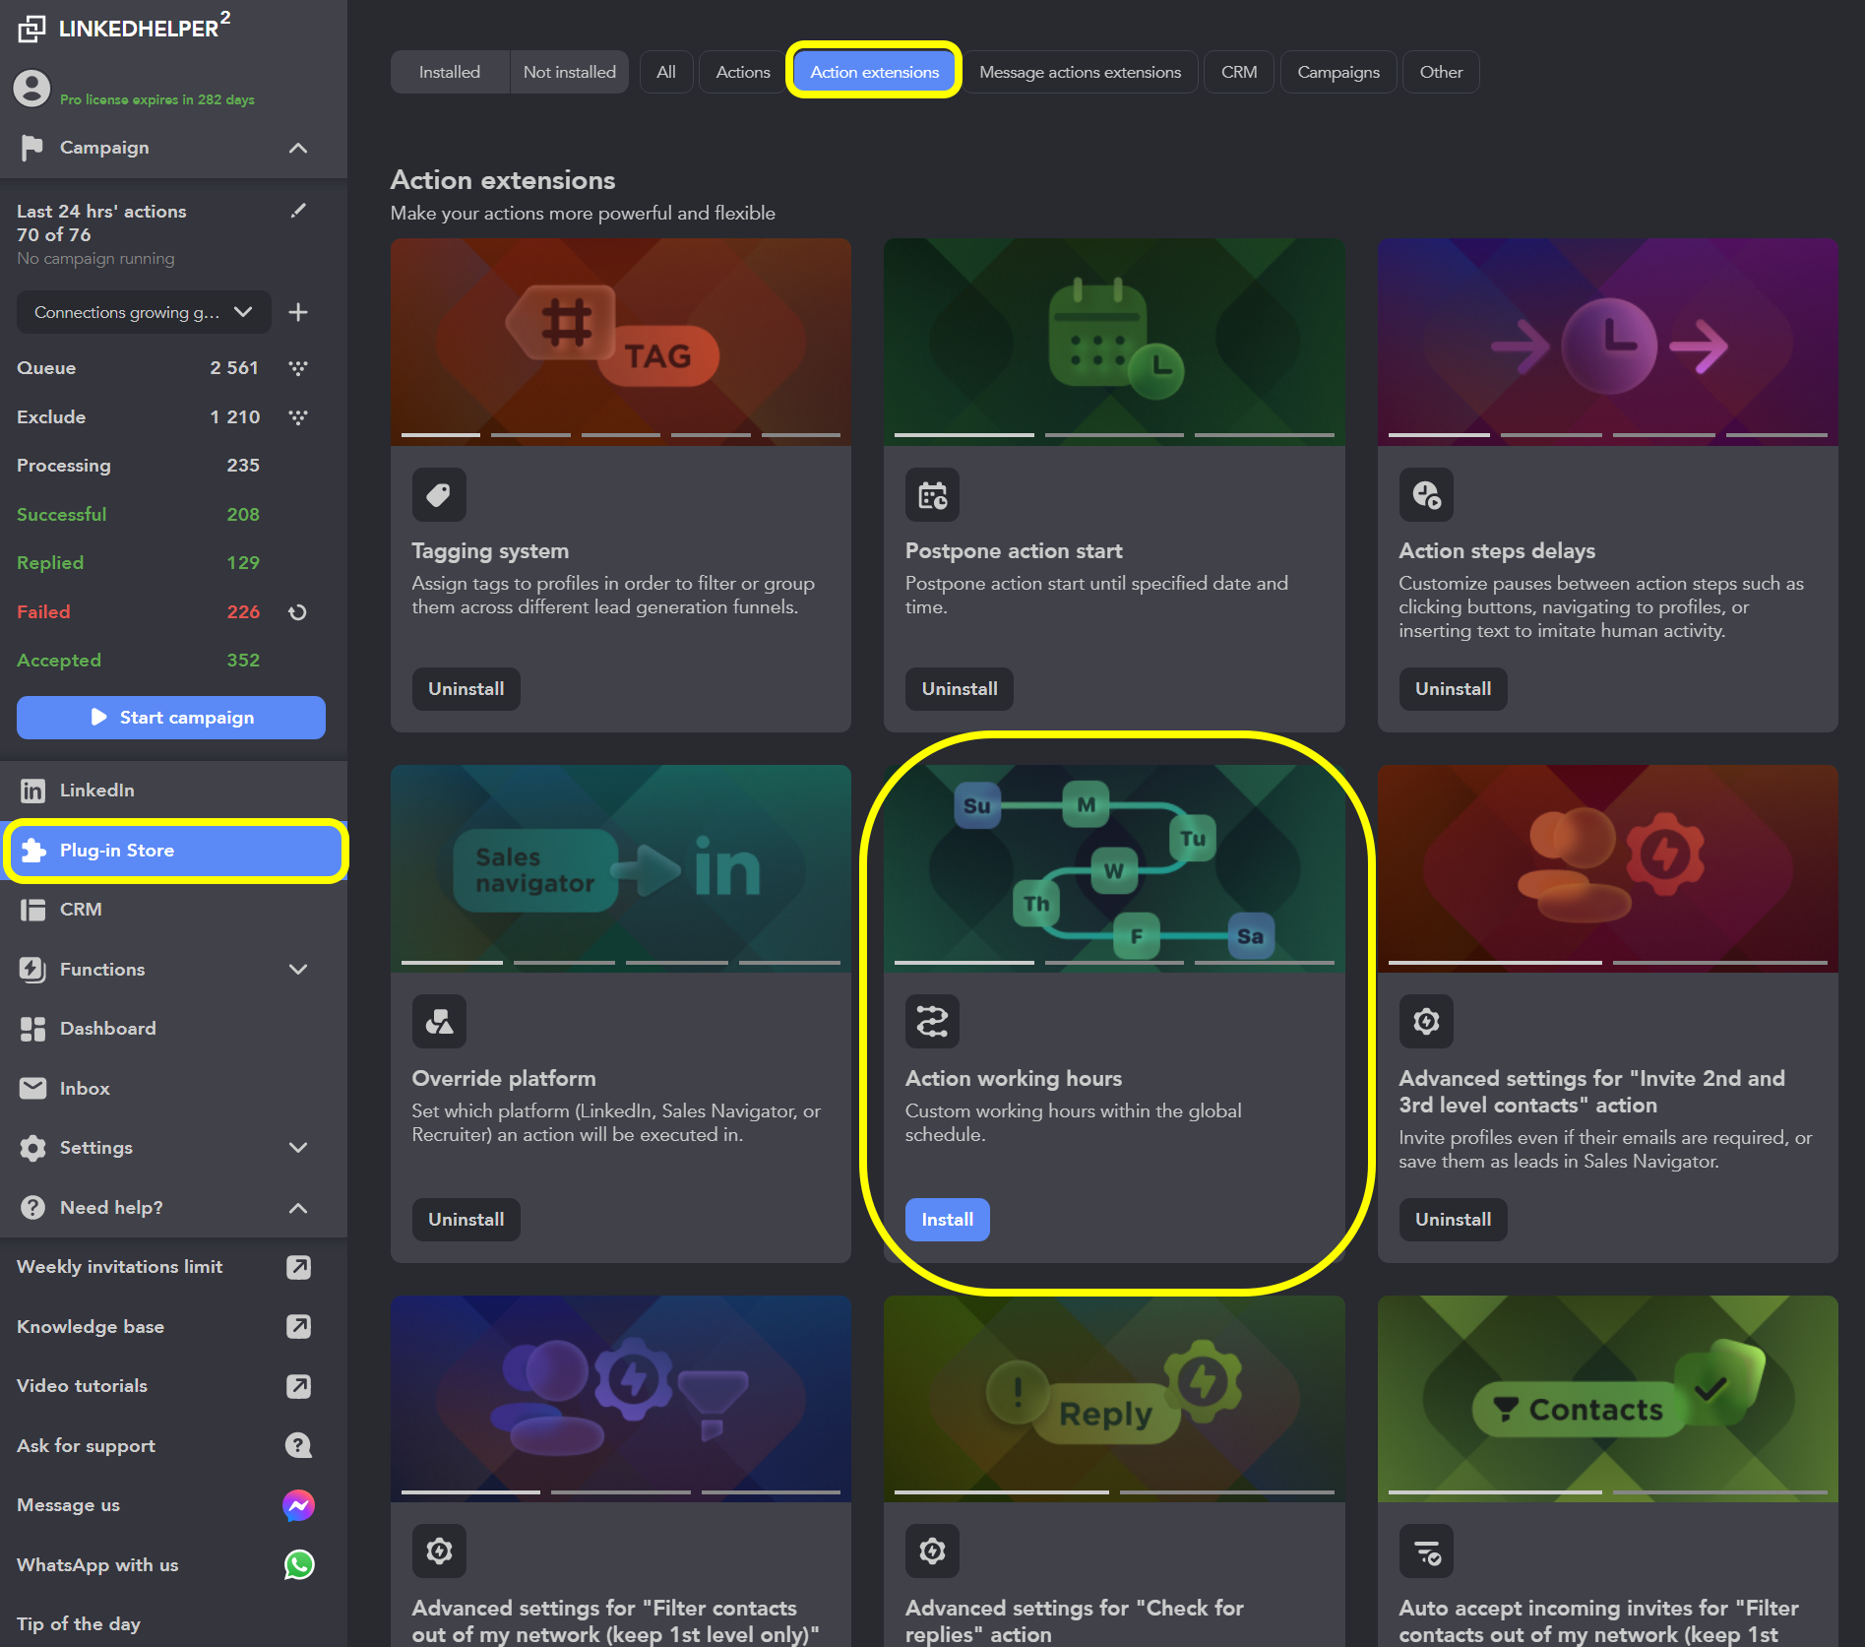Click the Action working hours route icon
Image resolution: width=1865 pixels, height=1647 pixels.
coord(932,1022)
